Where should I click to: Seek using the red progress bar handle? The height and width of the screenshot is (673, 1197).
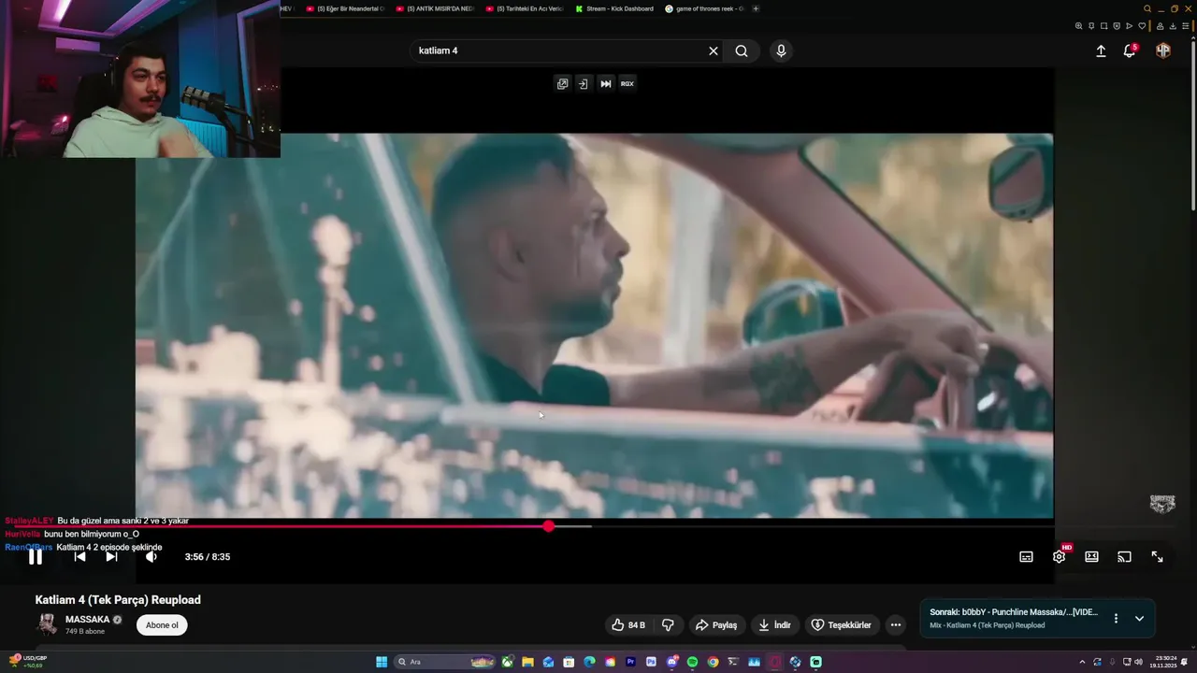548,526
